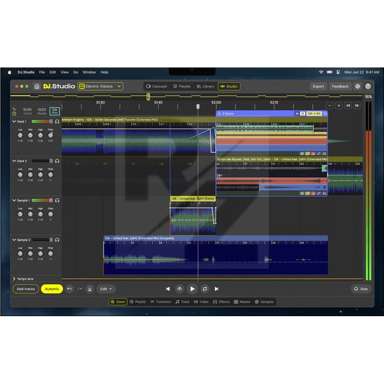Toggle Sample 1 headphone monitoring

point(57,200)
